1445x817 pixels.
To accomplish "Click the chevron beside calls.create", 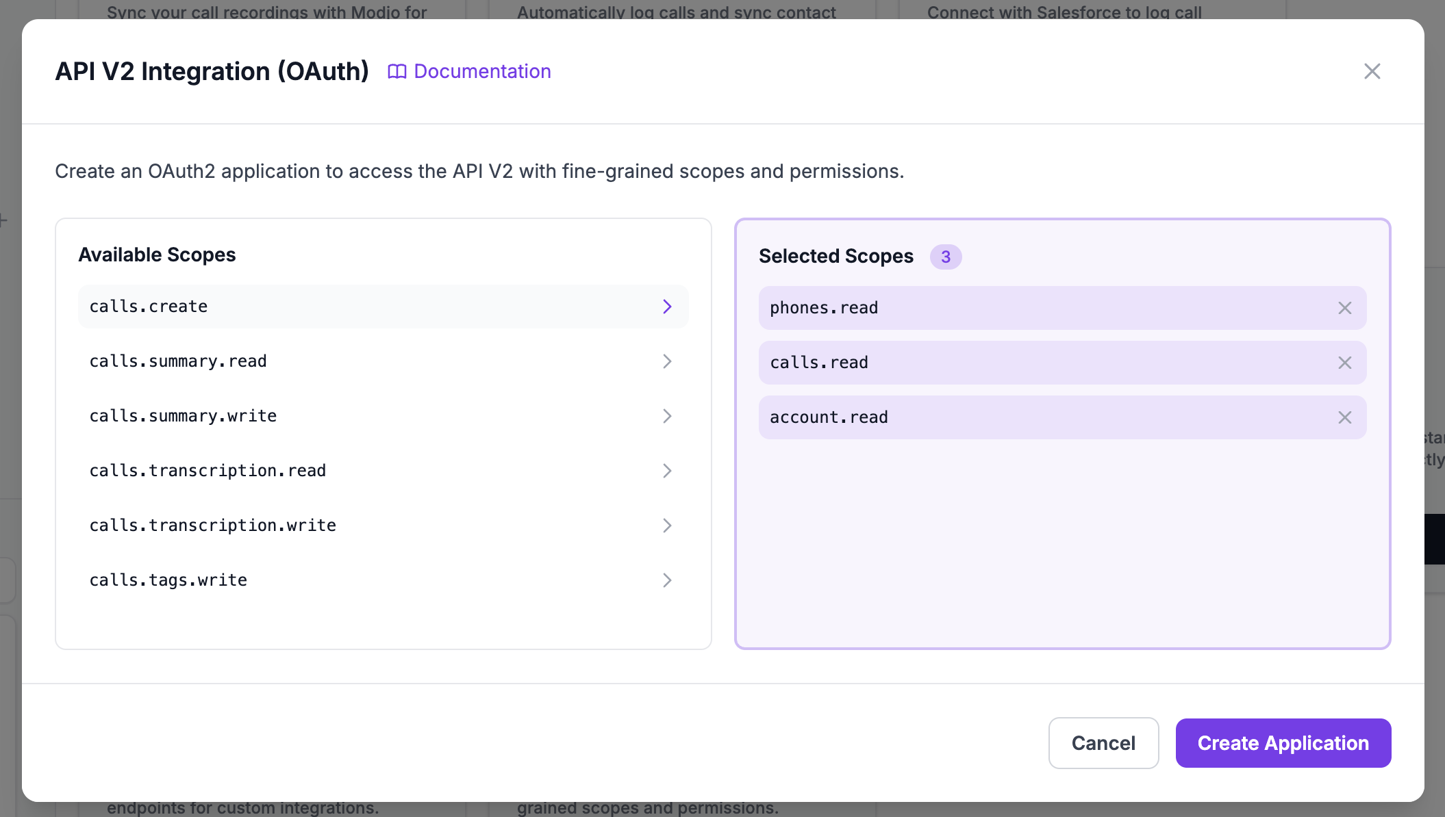I will 667,307.
